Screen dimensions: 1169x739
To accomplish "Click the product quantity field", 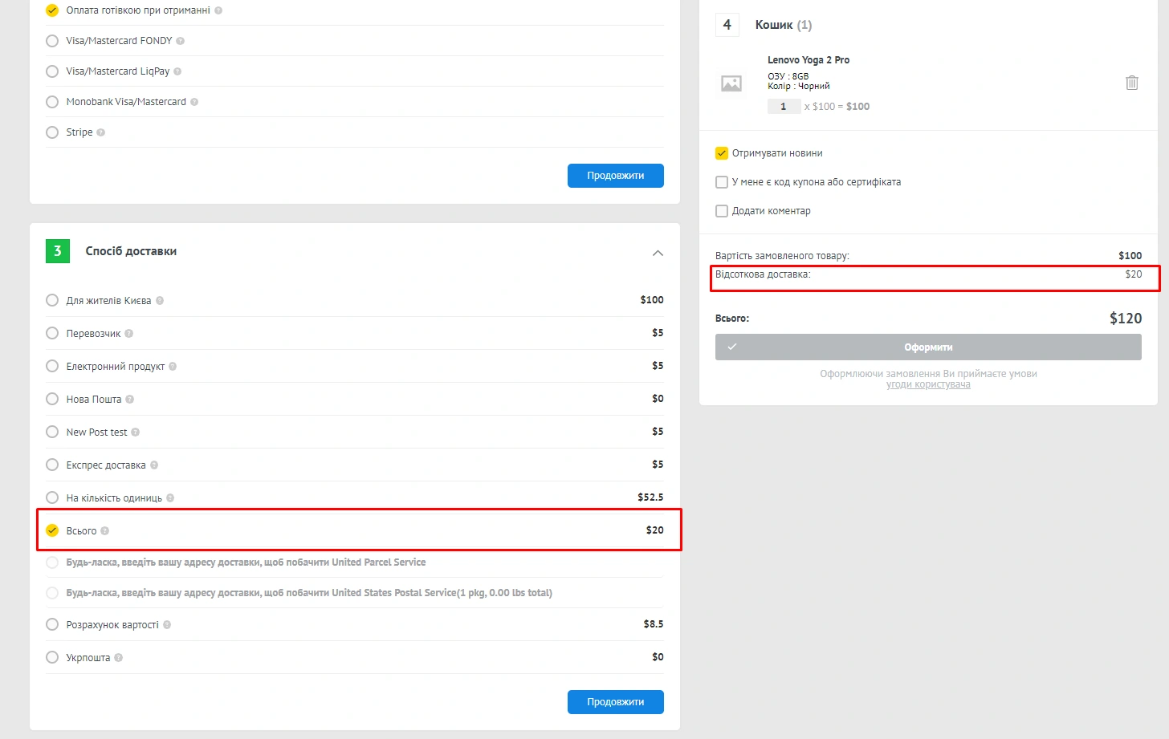I will point(784,107).
